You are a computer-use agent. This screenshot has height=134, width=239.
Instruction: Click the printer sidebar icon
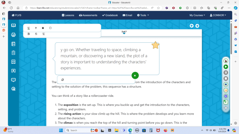(x=13, y=35)
